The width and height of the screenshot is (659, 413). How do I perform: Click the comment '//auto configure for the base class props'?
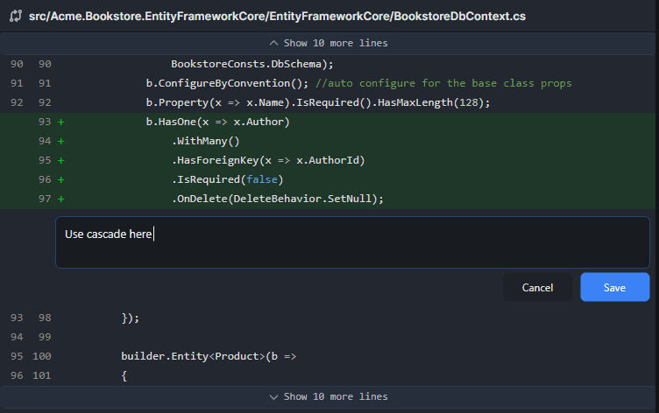click(x=443, y=83)
